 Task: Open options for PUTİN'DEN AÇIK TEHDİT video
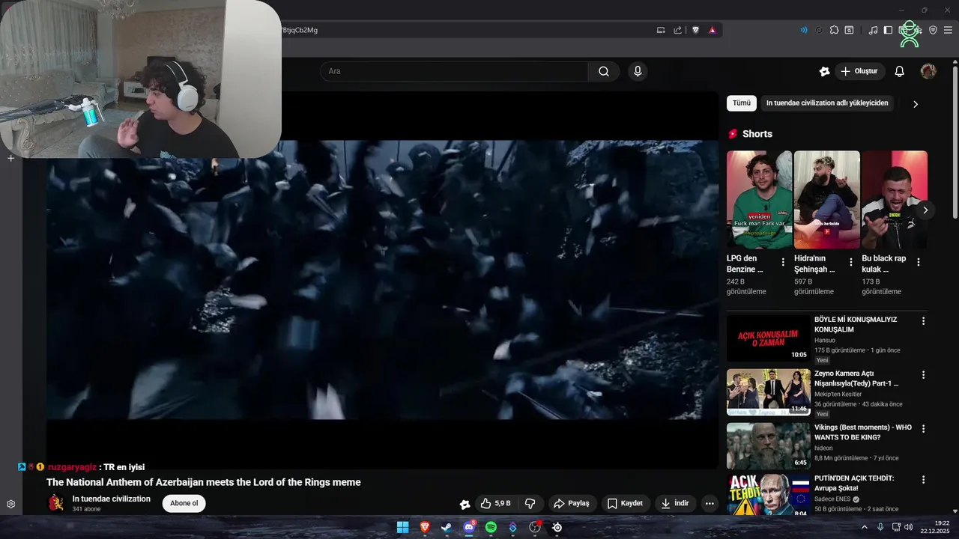tap(923, 479)
